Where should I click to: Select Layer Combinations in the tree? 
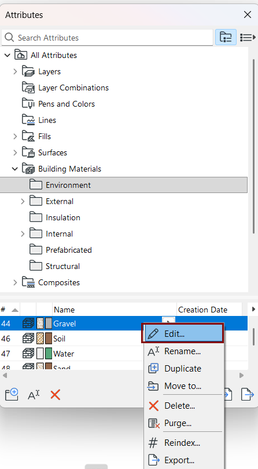click(73, 88)
